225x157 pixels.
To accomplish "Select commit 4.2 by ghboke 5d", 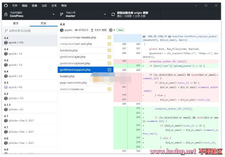I will pos(30,96).
